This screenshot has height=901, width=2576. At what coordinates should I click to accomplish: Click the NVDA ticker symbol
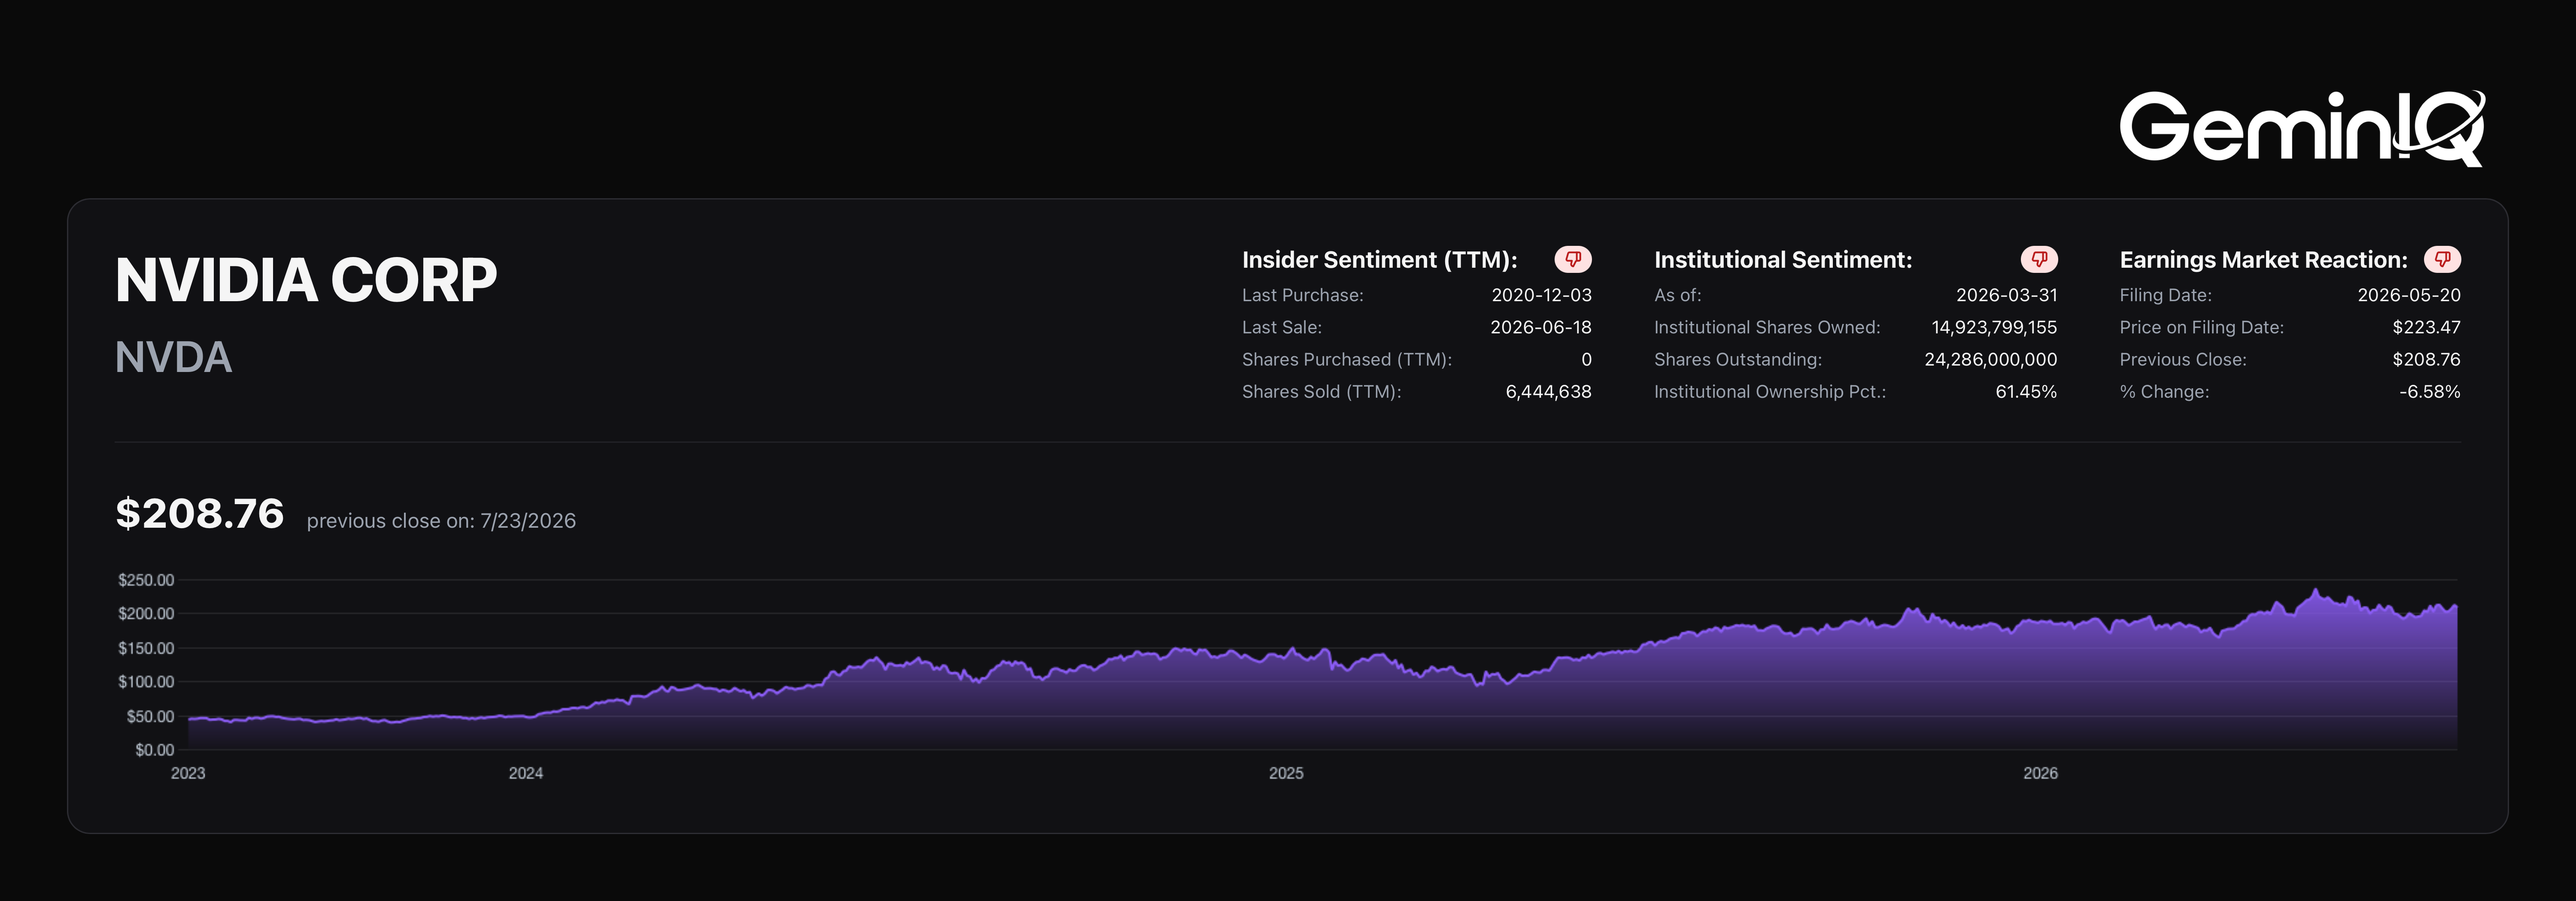[173, 357]
